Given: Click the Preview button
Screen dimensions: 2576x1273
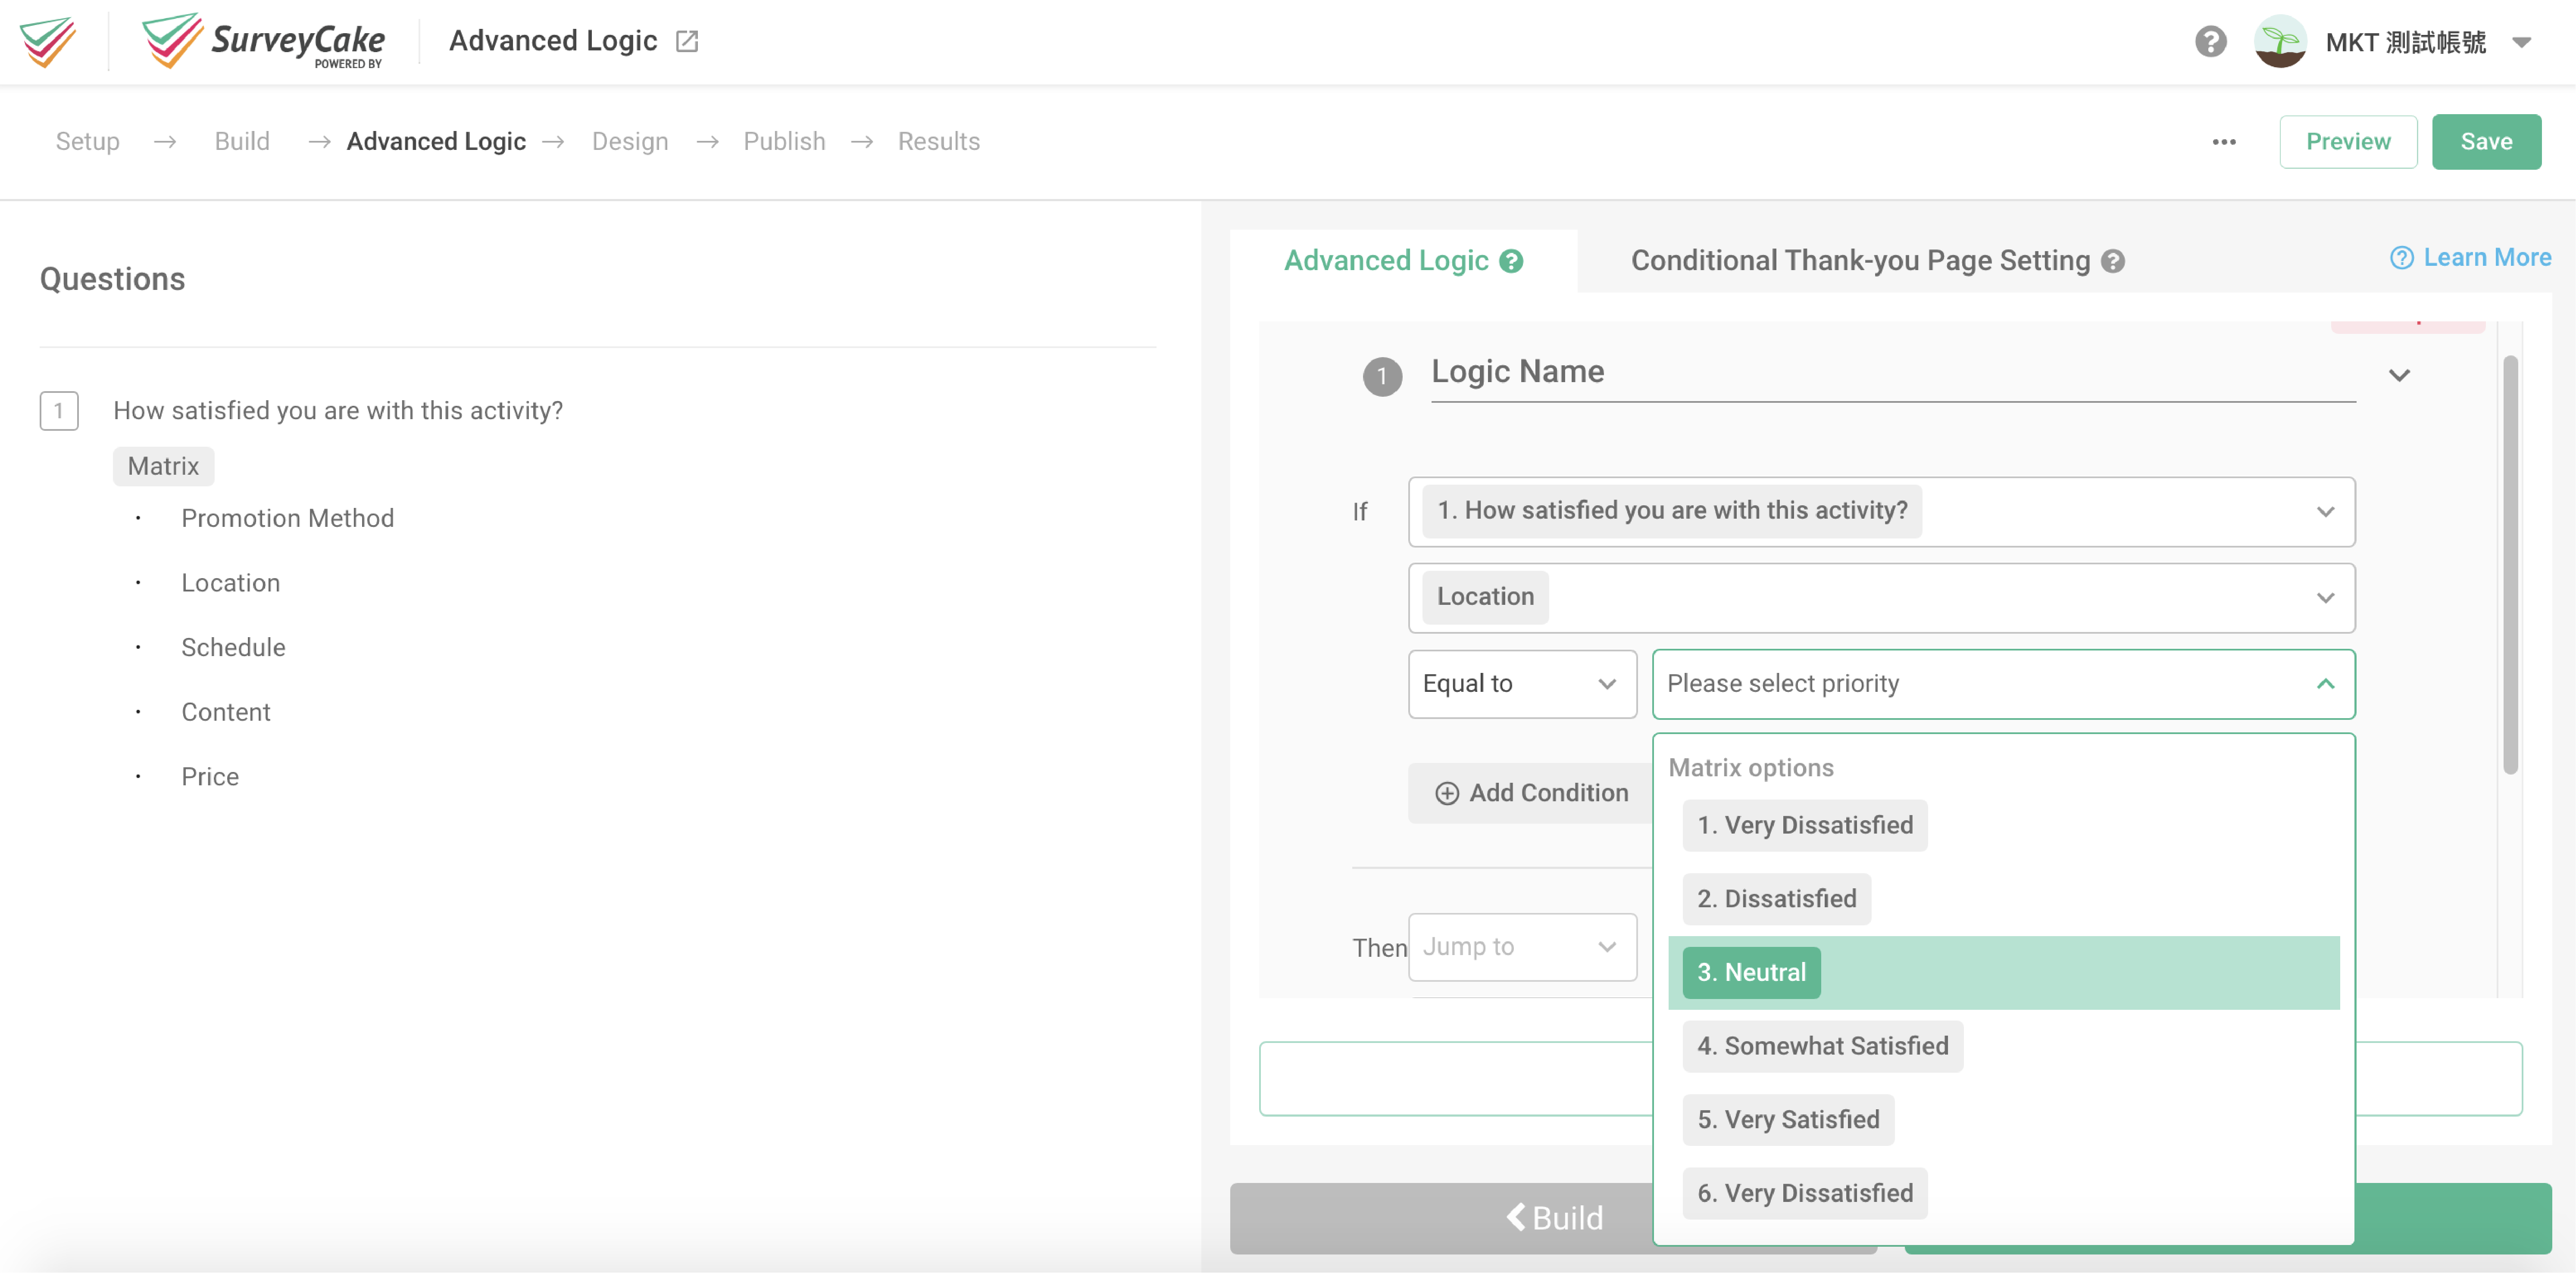Looking at the screenshot, I should click(2348, 141).
